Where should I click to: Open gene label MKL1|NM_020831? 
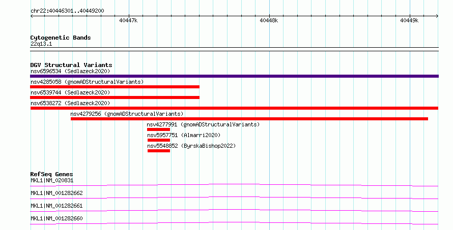(52, 181)
